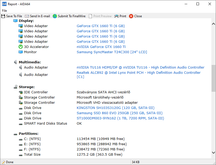This screenshot has width=216, height=165.
Task: Click the Partitions section icon
Action: click(x=15, y=134)
